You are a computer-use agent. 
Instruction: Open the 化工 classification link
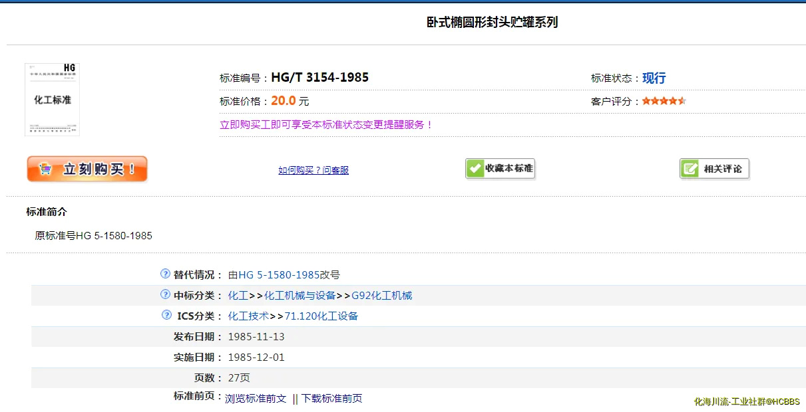tap(238, 296)
